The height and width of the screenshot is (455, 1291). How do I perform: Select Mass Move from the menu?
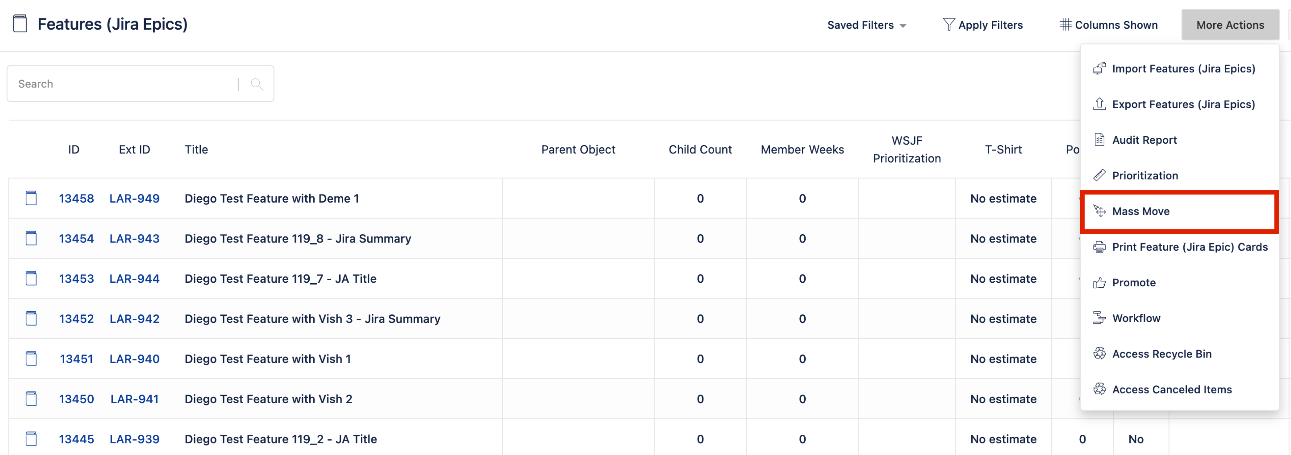pyautogui.click(x=1140, y=211)
